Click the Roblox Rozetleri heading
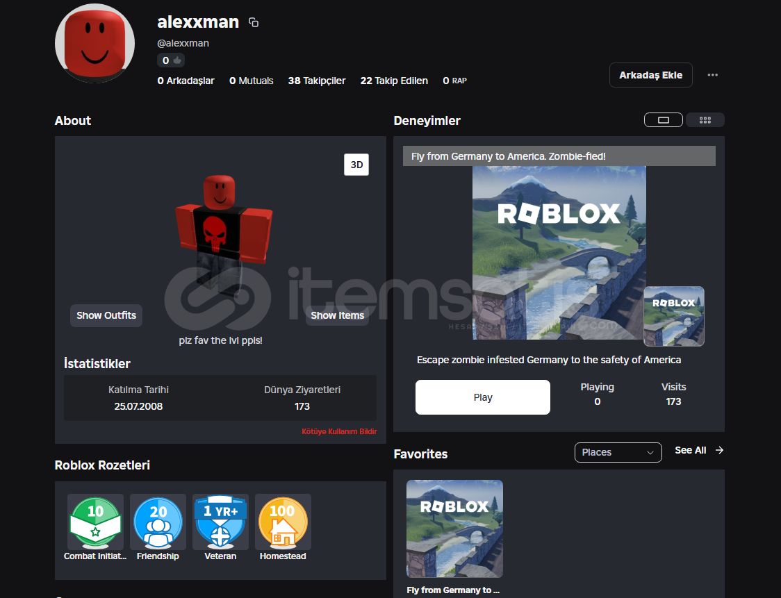The width and height of the screenshot is (781, 598). click(x=102, y=465)
